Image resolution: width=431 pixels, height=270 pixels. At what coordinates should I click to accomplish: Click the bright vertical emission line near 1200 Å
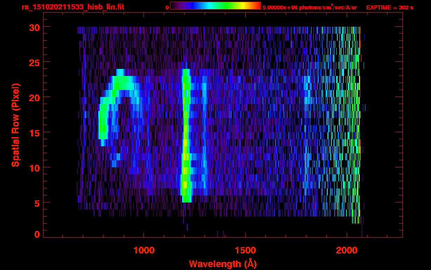pos(186,136)
